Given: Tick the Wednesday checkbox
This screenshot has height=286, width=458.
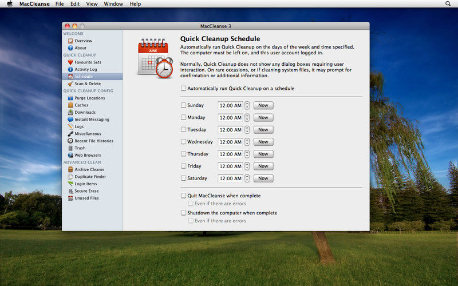Looking at the screenshot, I should pyautogui.click(x=183, y=141).
